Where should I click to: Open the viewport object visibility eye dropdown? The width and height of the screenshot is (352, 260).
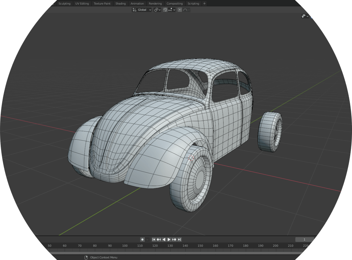pyautogui.click(x=305, y=16)
